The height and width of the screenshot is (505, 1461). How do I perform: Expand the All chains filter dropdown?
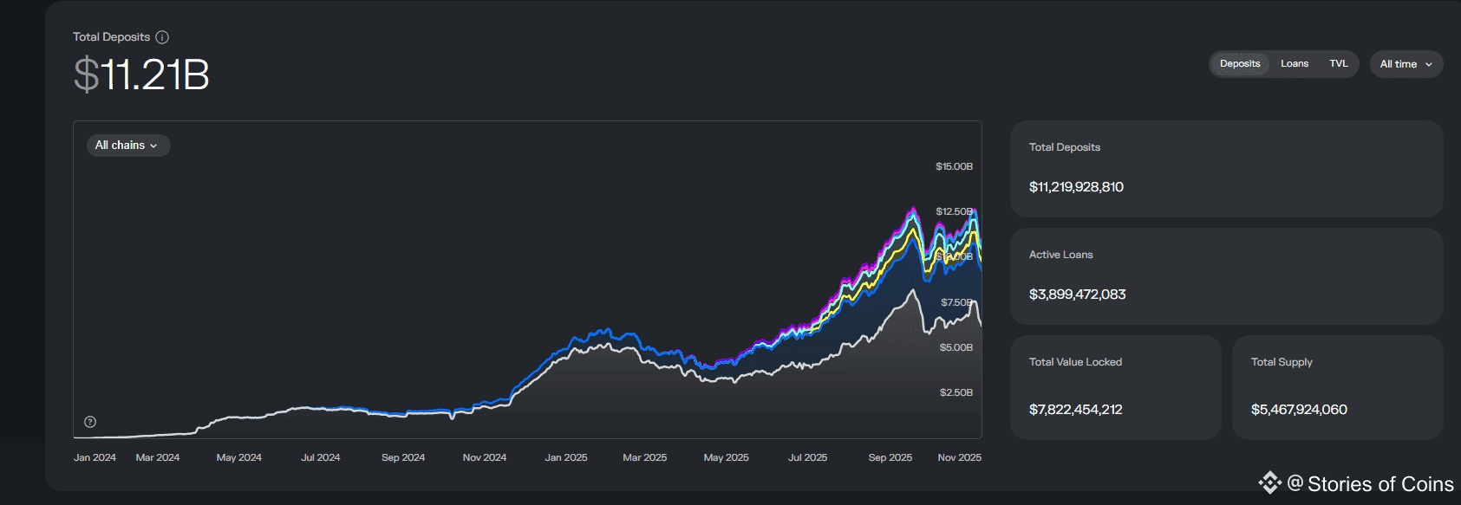click(x=127, y=146)
